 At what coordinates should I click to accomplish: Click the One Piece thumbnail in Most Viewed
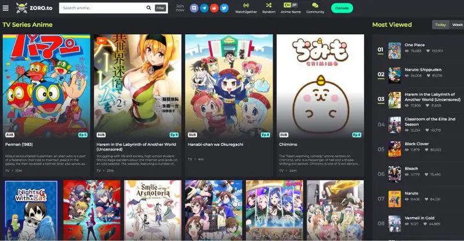(394, 50)
